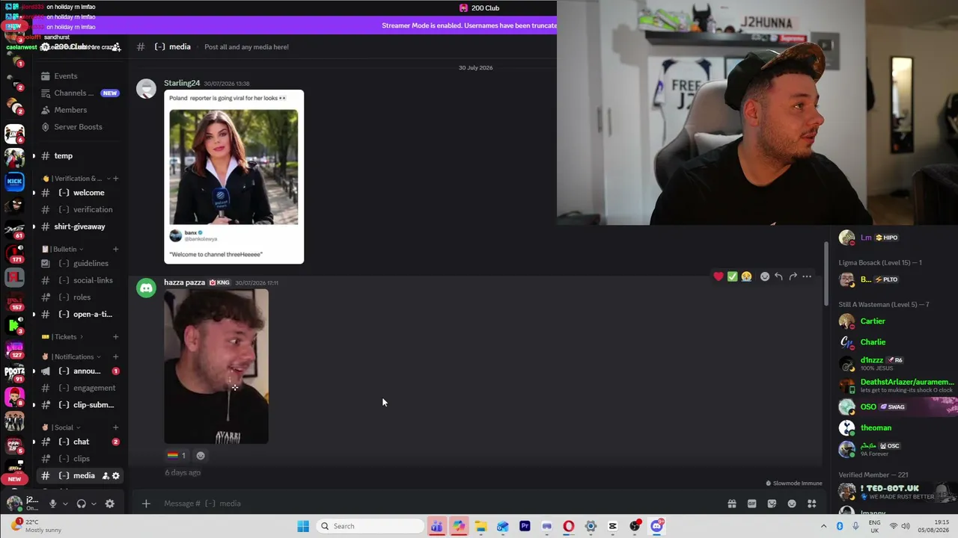Open File Explorer from the taskbar

(x=480, y=526)
